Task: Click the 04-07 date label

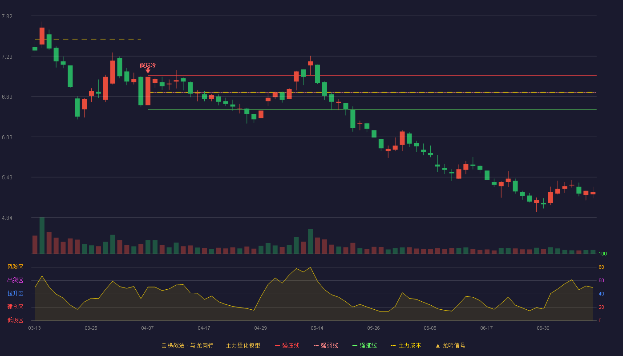Action: (147, 328)
